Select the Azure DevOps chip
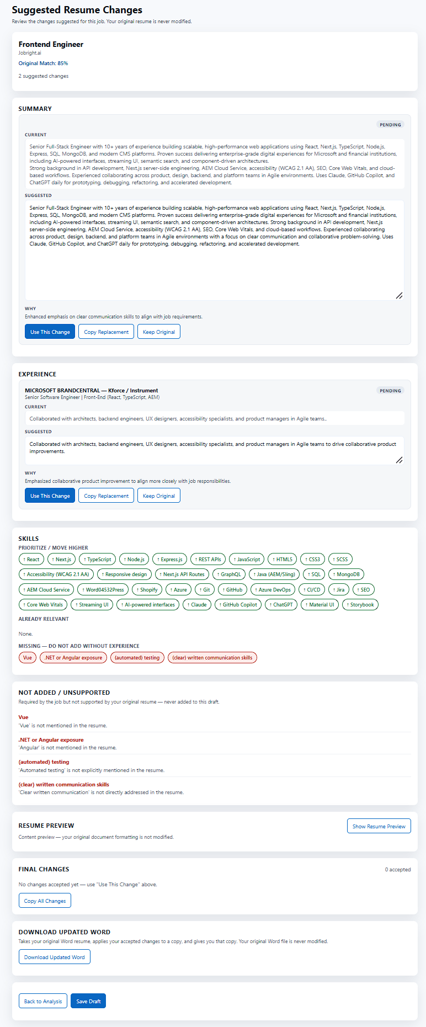Image resolution: width=426 pixels, height=1027 pixels. click(x=273, y=589)
